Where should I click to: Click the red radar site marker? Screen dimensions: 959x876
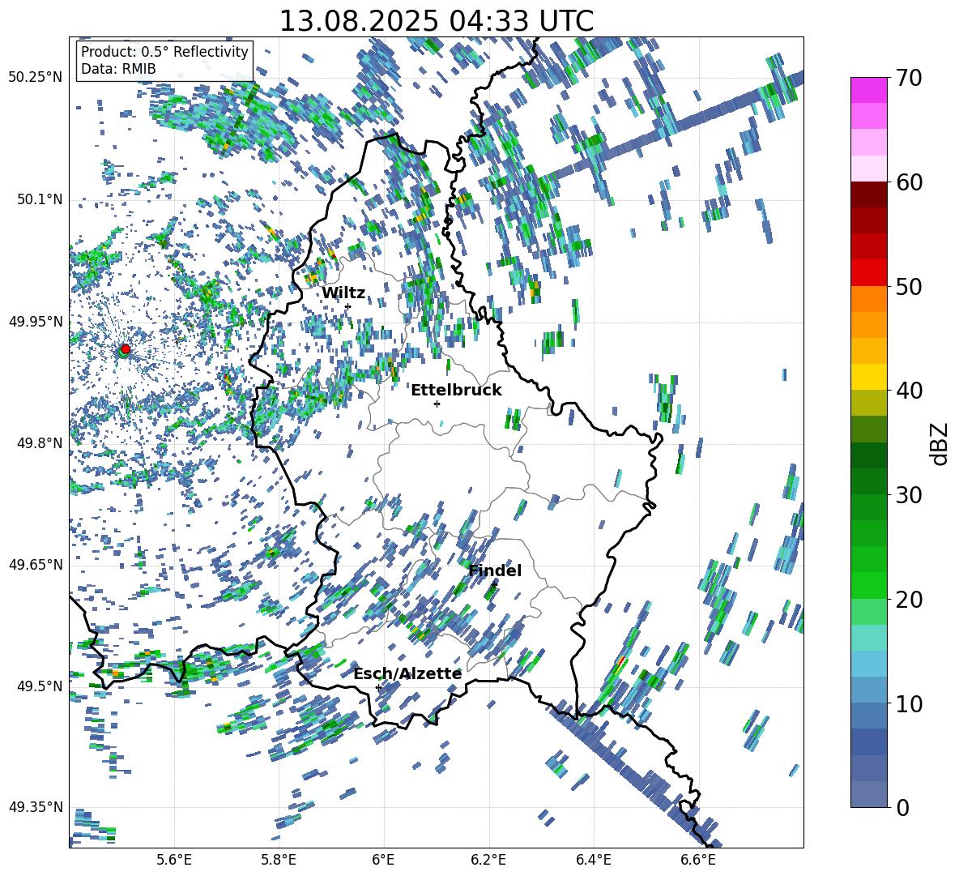[x=126, y=348]
